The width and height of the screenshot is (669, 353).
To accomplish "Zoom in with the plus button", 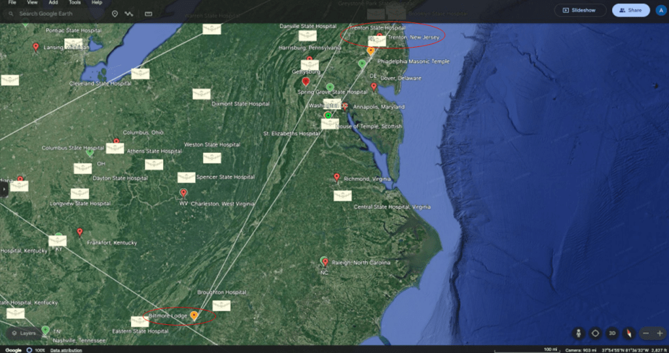I will (659, 333).
